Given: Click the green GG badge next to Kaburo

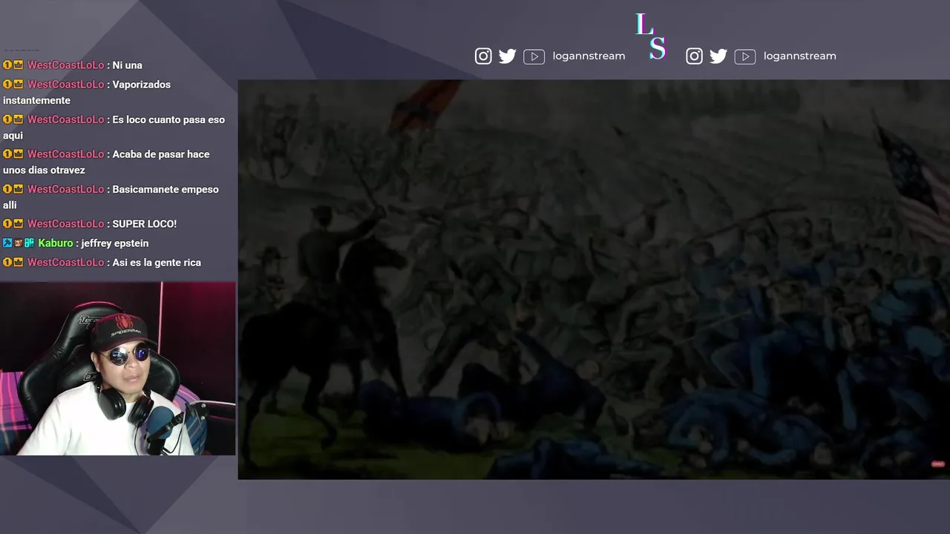Looking at the screenshot, I should pos(30,243).
